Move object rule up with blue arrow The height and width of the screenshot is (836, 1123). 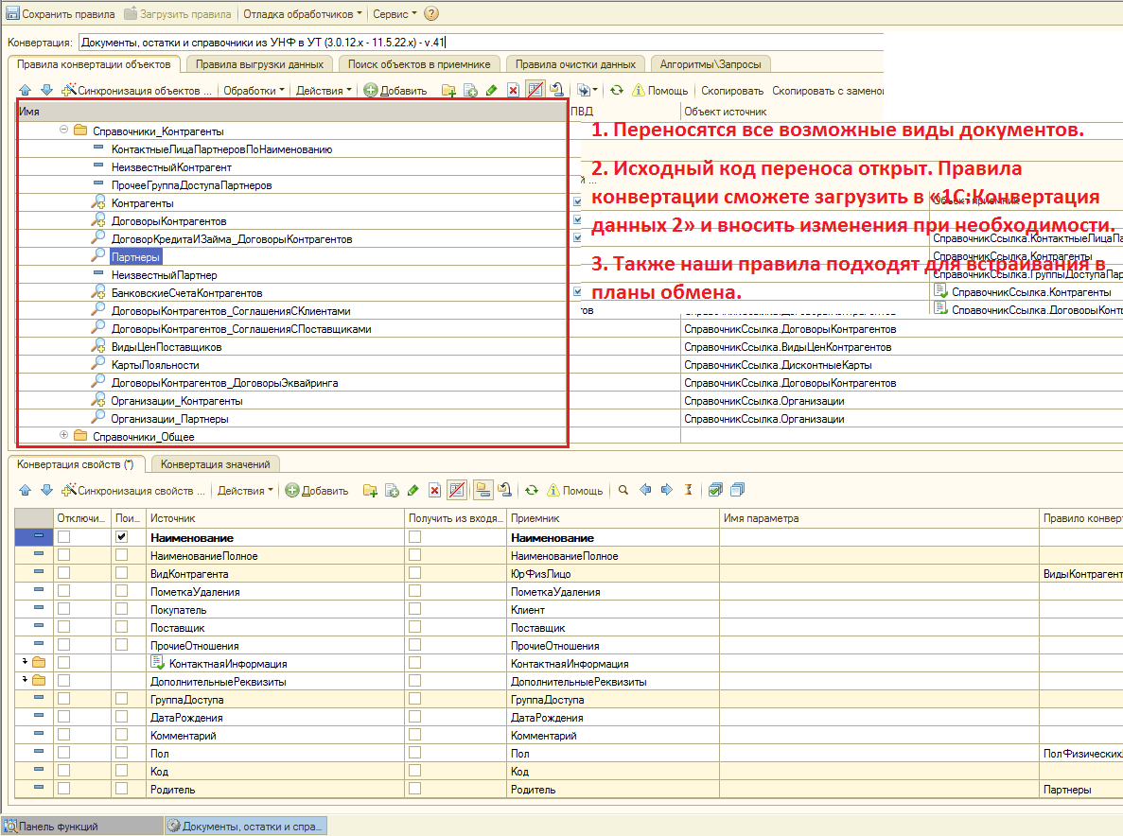tap(25, 90)
